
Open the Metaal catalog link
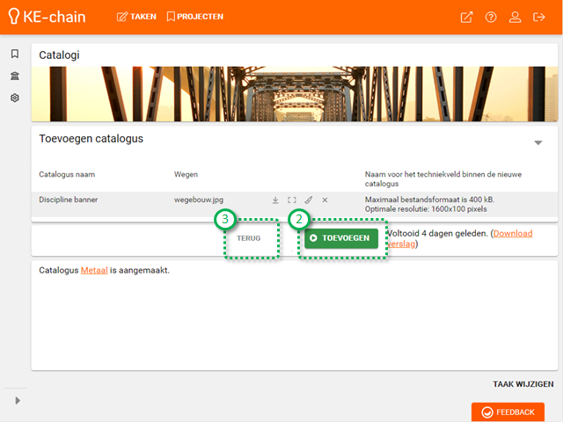coord(94,270)
